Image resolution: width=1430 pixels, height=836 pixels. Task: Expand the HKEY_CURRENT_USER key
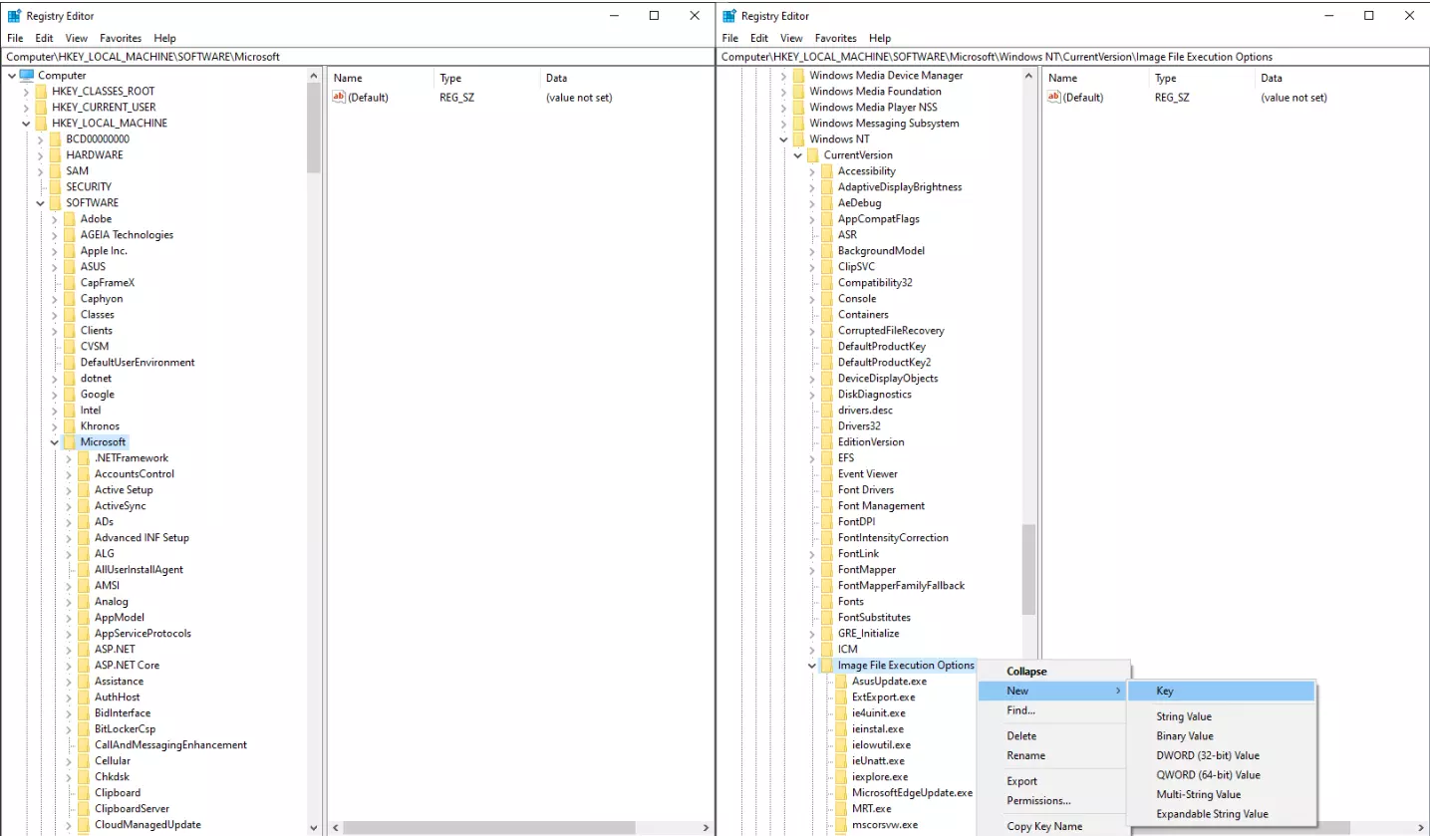(26, 108)
